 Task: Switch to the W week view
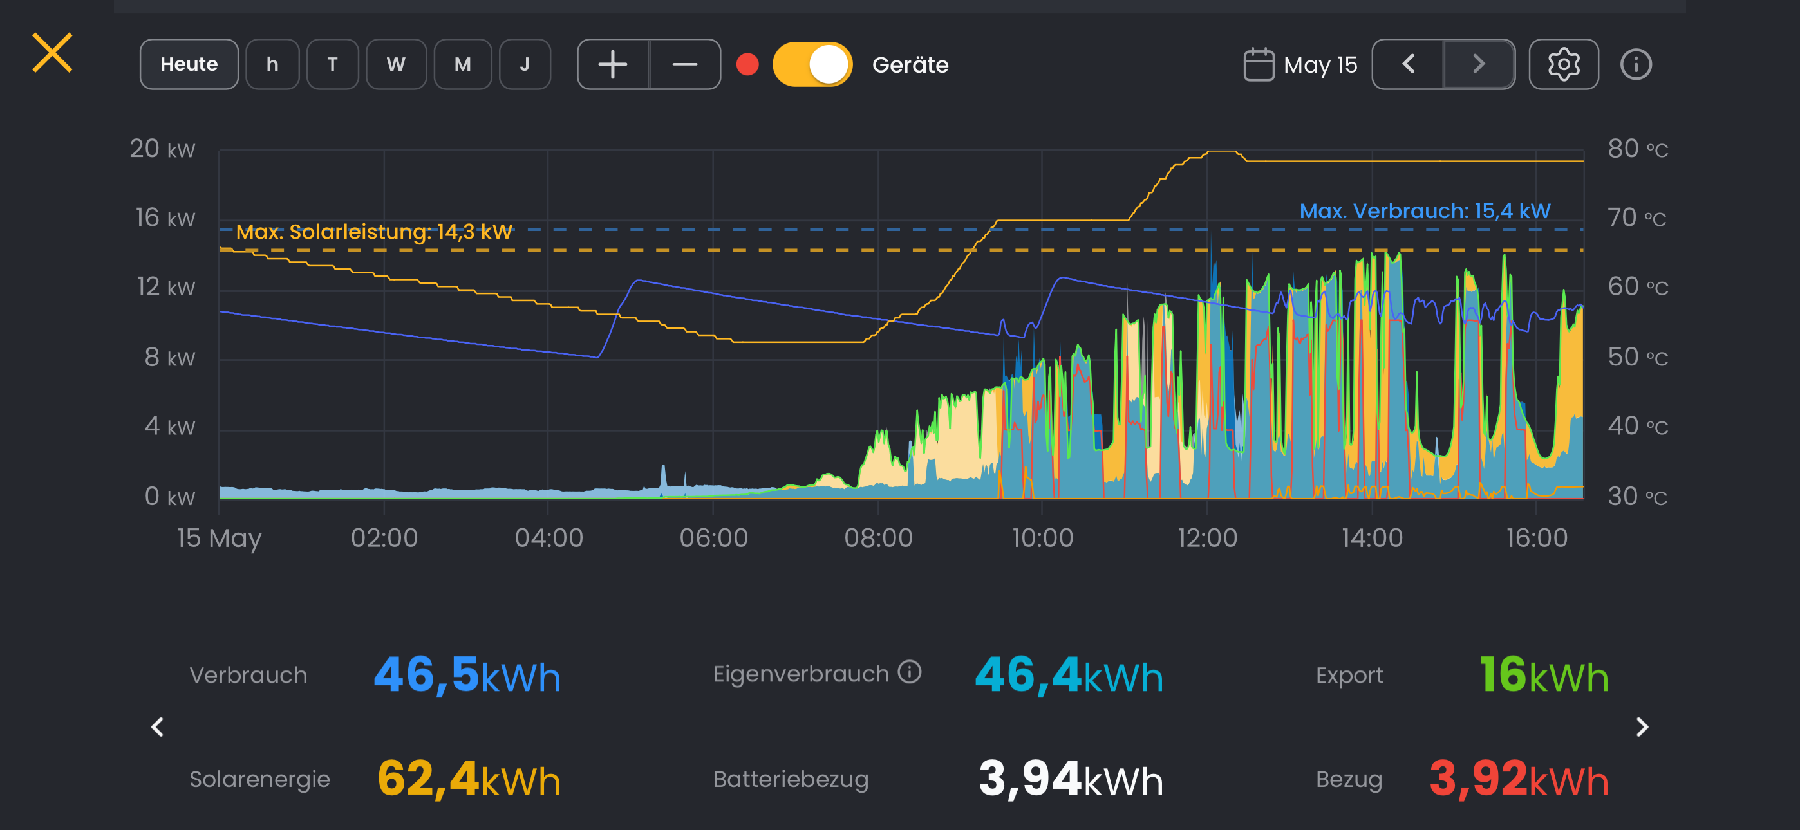pyautogui.click(x=396, y=64)
